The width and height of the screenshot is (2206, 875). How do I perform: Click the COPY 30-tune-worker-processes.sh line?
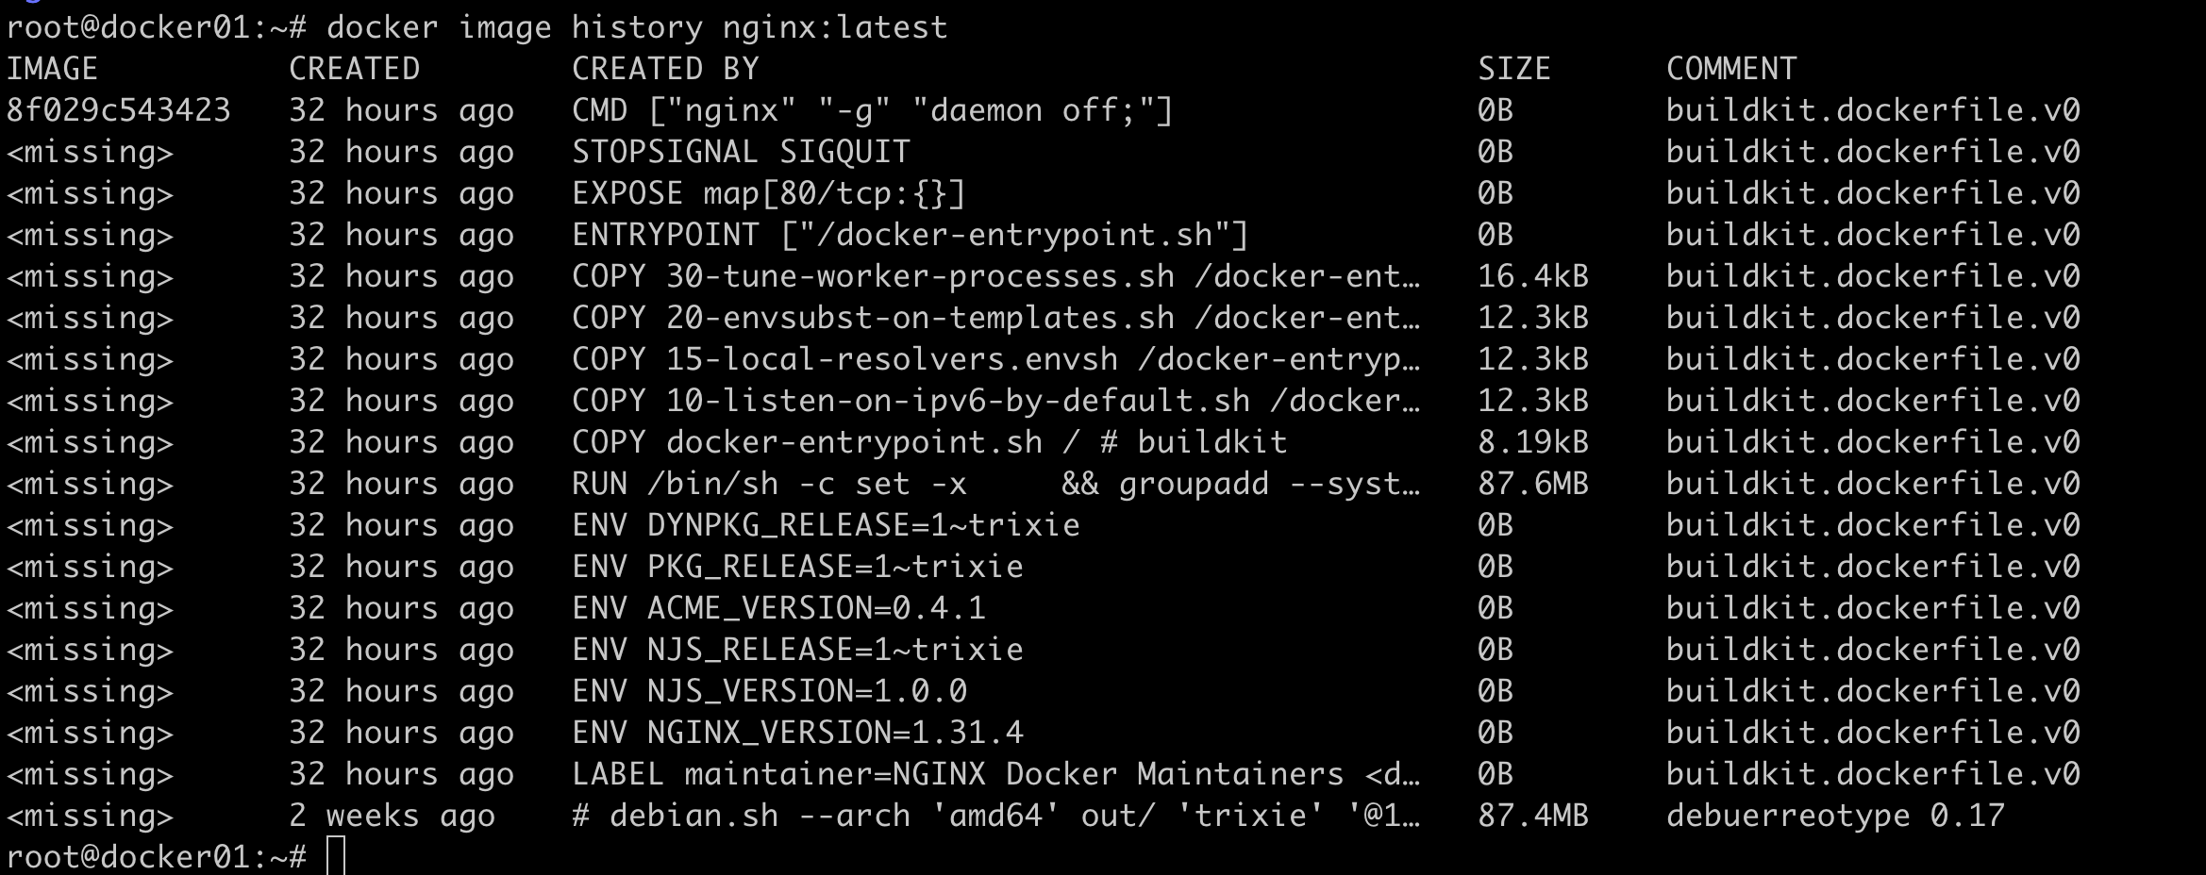(995, 276)
